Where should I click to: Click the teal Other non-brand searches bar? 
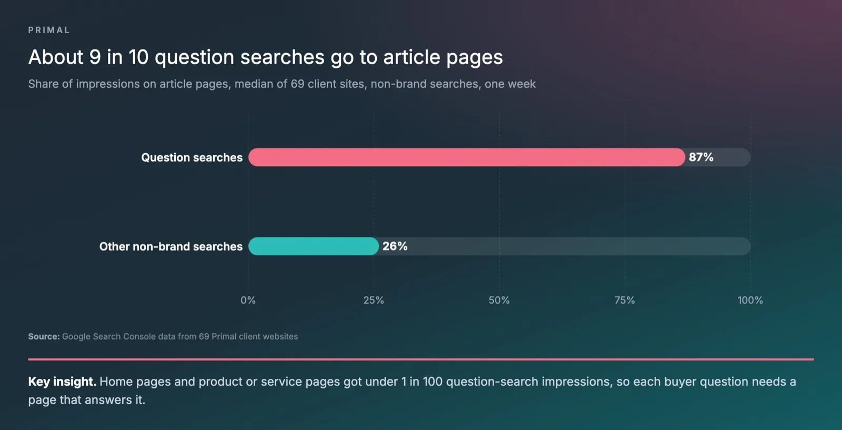point(314,246)
